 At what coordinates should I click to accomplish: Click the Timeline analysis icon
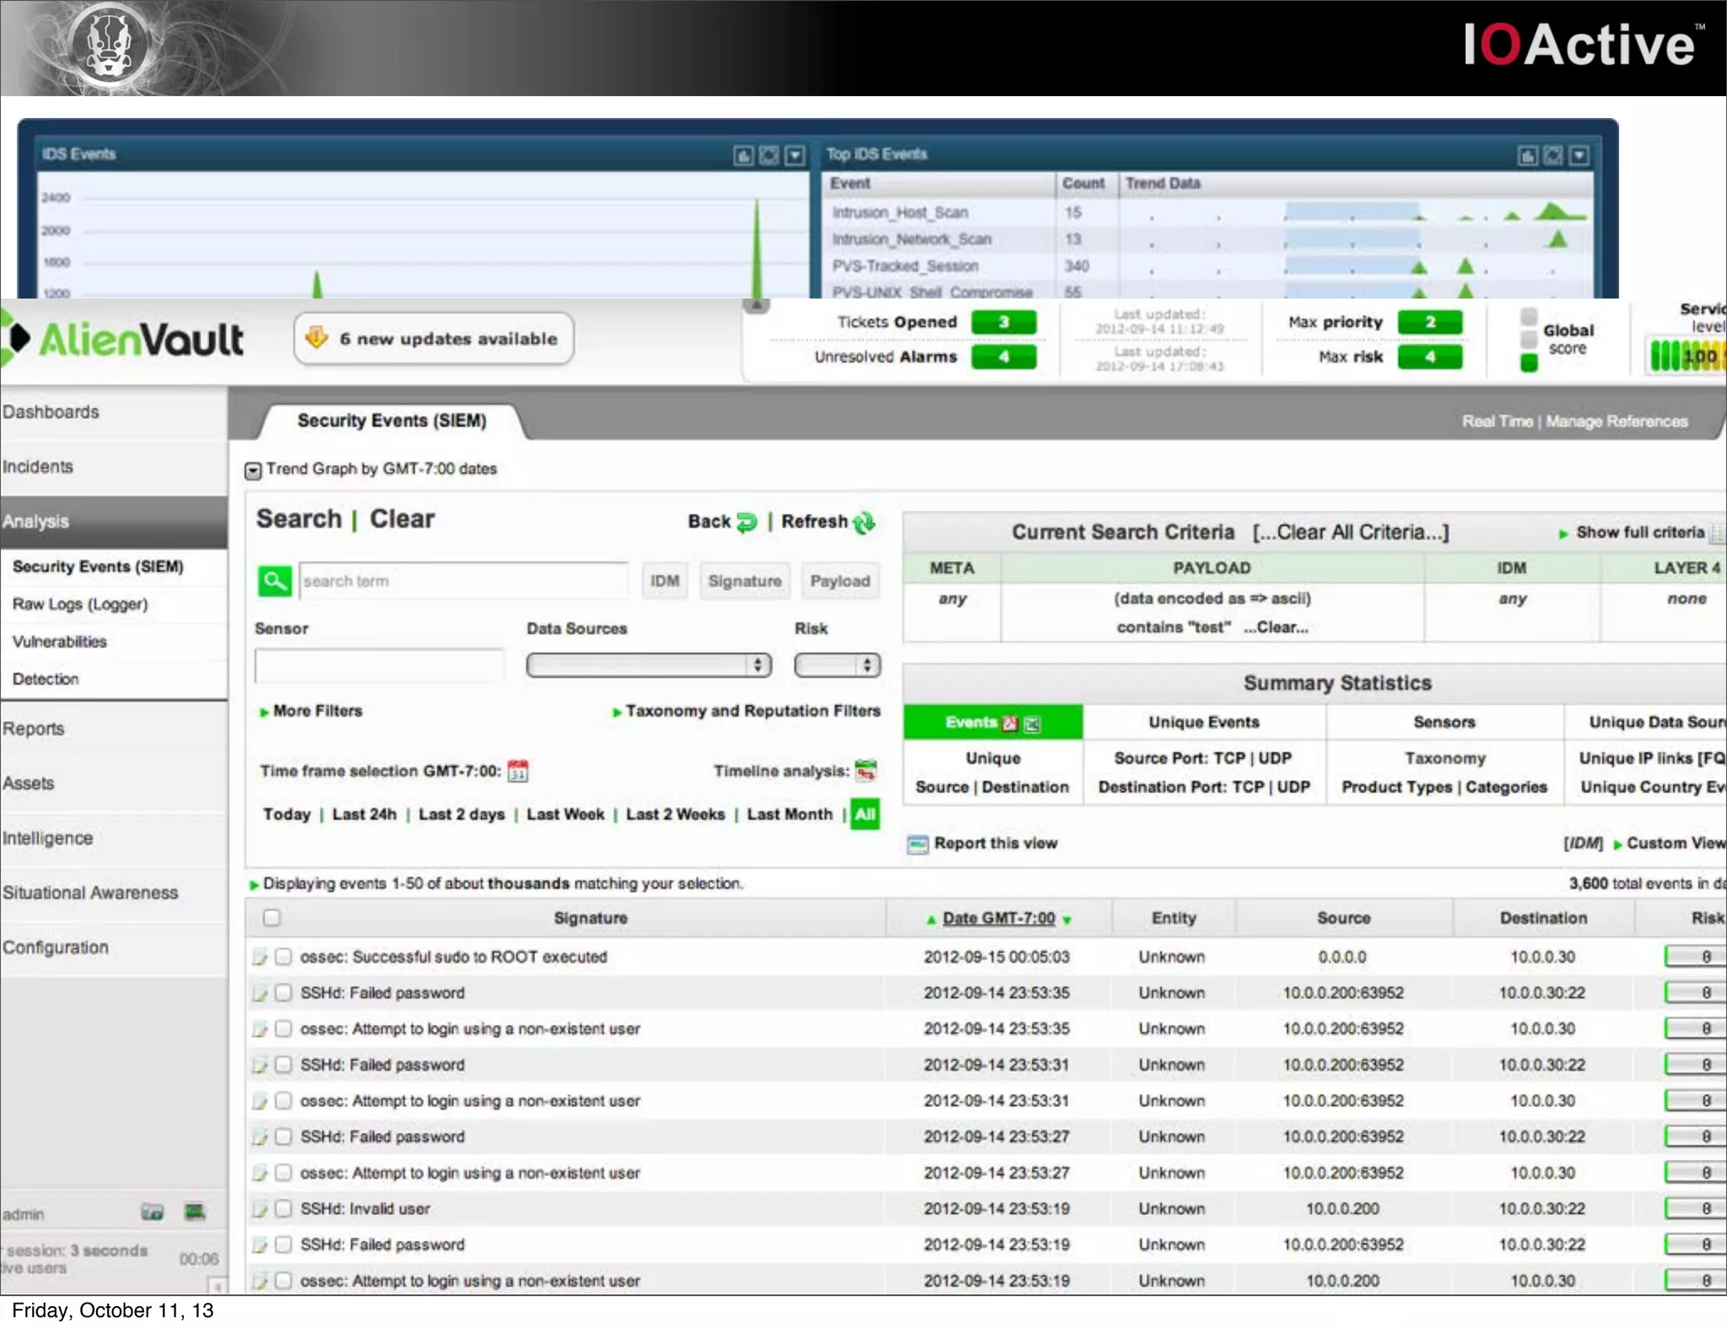[x=865, y=771]
